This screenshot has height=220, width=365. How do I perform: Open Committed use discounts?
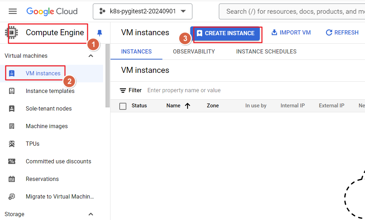(x=59, y=162)
